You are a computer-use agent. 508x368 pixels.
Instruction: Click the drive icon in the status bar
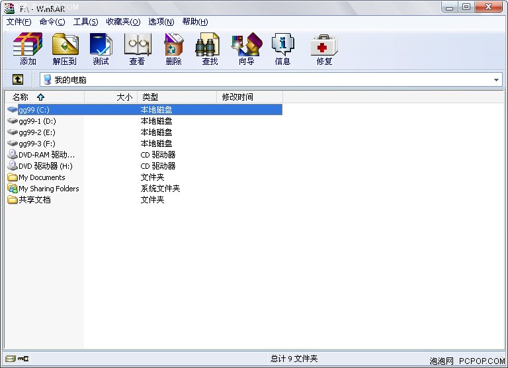(x=10, y=359)
